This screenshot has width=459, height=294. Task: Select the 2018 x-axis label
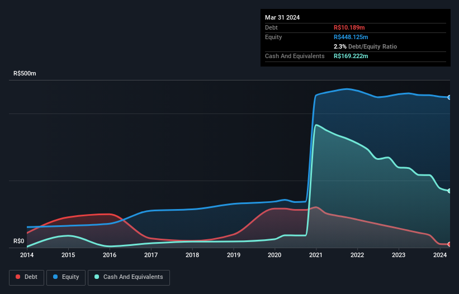[x=192, y=255]
